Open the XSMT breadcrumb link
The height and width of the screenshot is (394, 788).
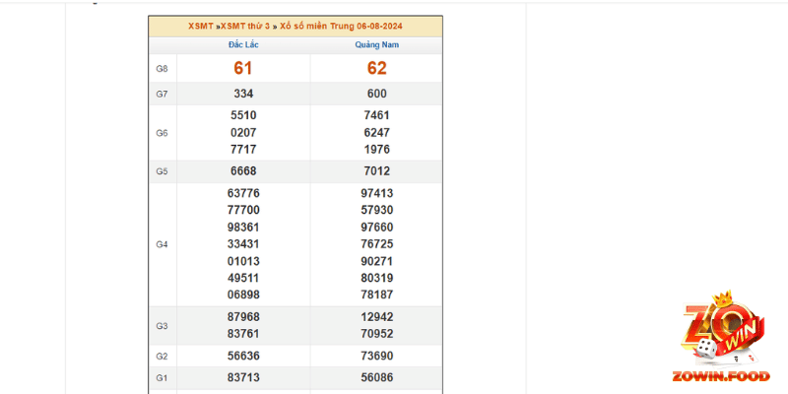[x=200, y=26]
